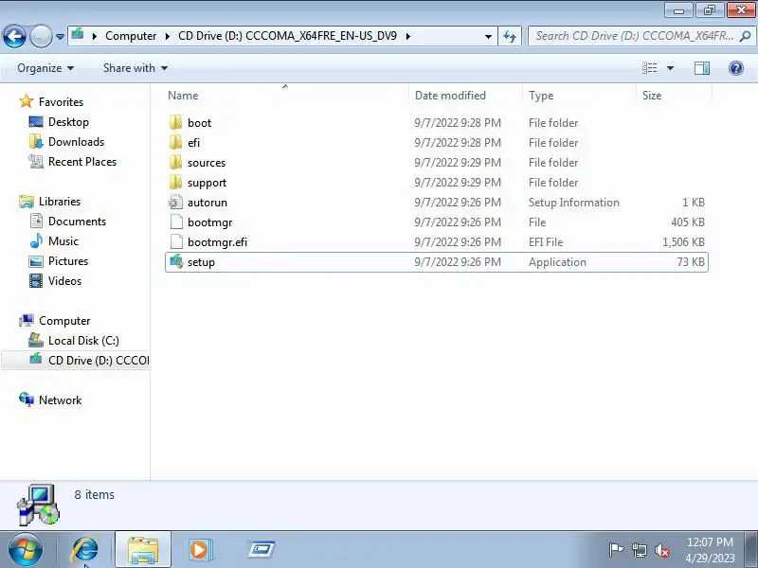Open Windows Media Player from taskbar
The width and height of the screenshot is (758, 568).
click(199, 550)
